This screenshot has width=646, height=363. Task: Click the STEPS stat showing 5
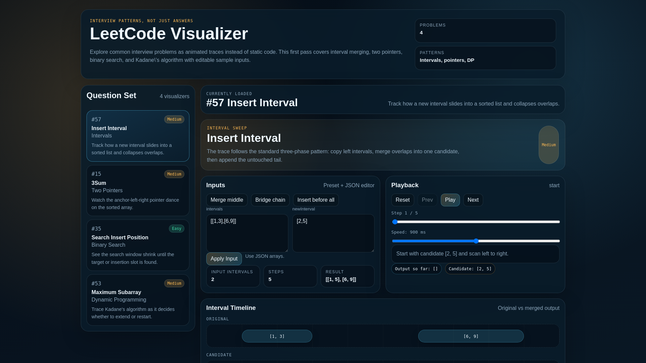pos(290,276)
